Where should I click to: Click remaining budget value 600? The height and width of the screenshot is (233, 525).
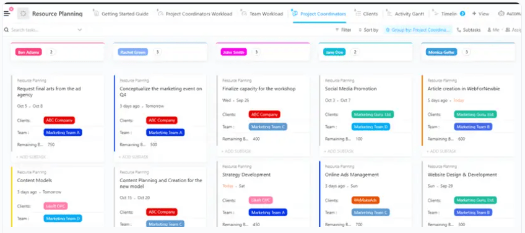coord(461,139)
